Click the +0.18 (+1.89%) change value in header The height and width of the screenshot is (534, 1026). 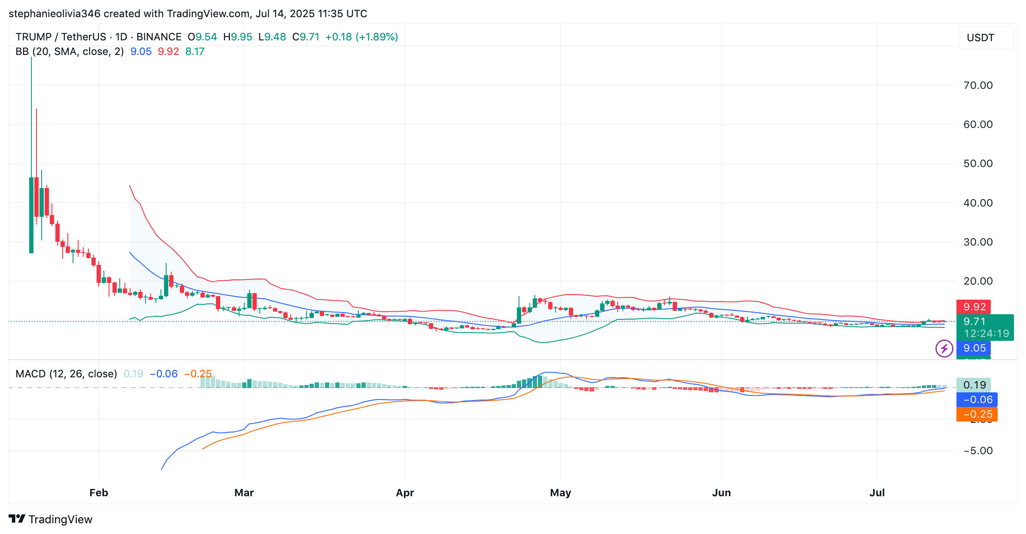361,37
